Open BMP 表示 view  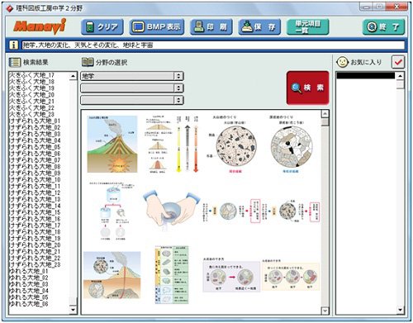[x=157, y=27]
